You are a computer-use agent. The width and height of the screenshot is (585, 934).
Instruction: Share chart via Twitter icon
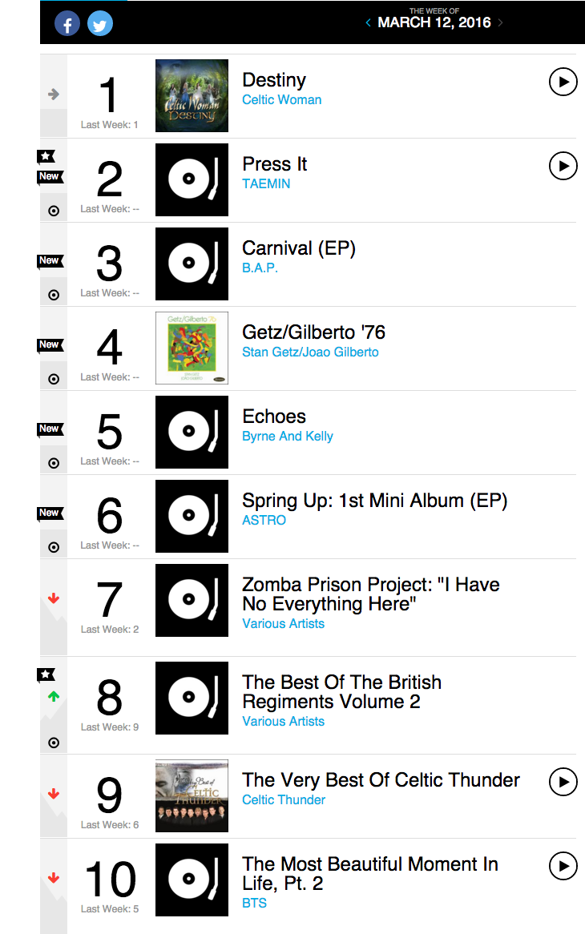100,24
